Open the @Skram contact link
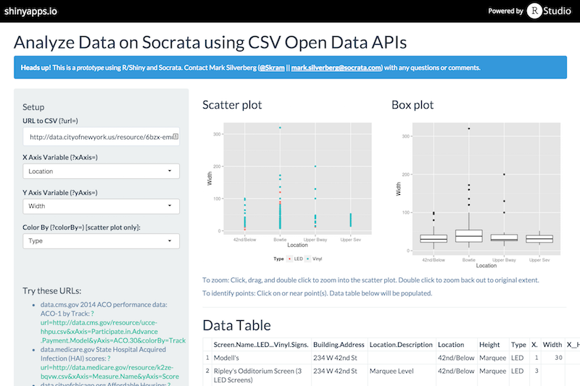 coord(272,68)
